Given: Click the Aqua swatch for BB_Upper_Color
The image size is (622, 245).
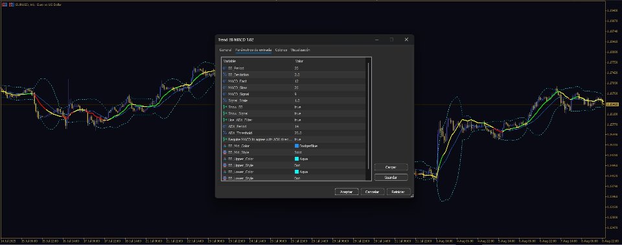Looking at the screenshot, I should (297, 159).
